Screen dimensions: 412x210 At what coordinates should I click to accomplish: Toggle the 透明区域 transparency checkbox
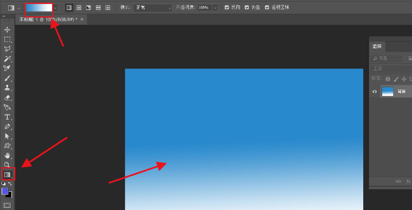267,8
